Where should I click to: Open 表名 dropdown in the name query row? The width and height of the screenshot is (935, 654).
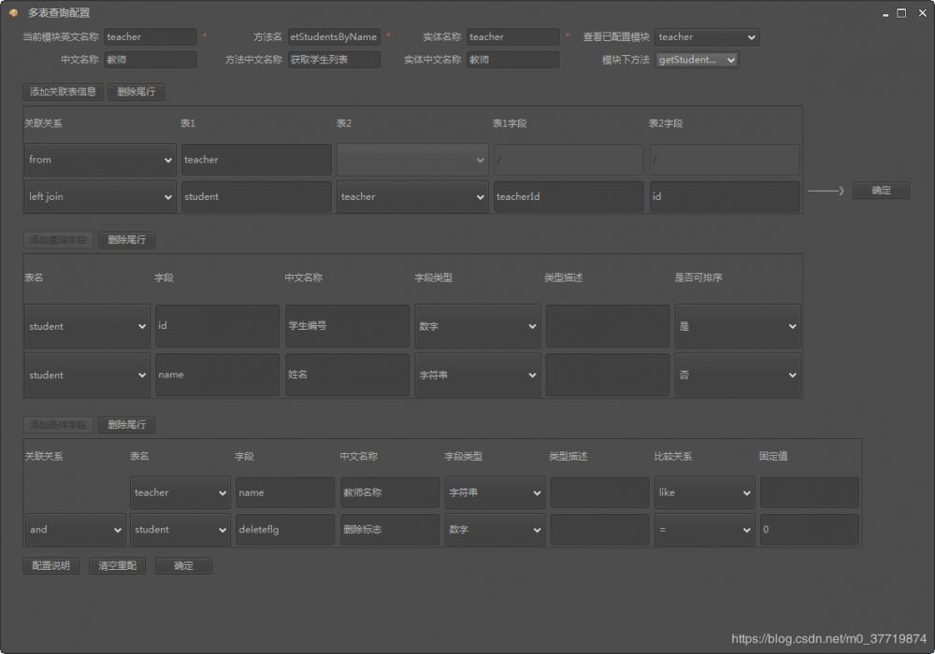point(87,376)
